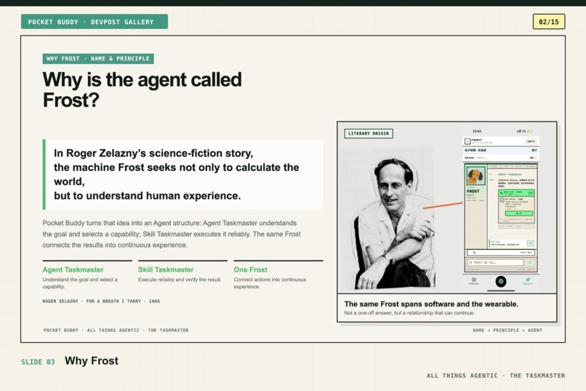Open the left tab icon in the phone bottom bar
Viewport: 586px width, 391px height.
point(474,280)
